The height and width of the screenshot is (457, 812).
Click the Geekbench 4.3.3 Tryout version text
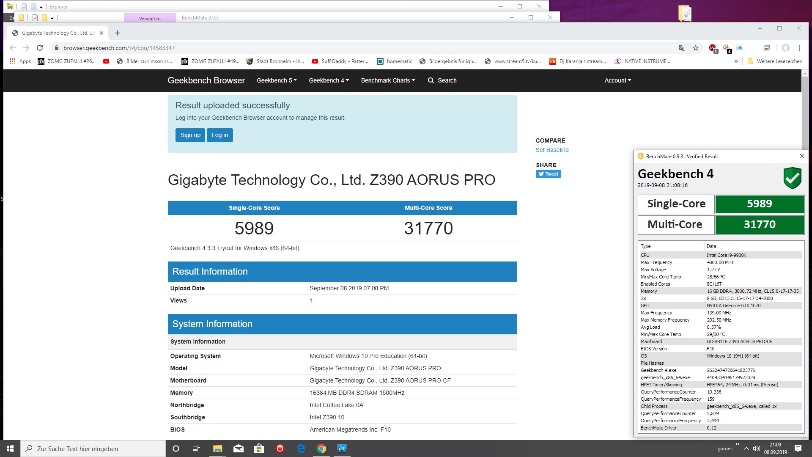235,248
